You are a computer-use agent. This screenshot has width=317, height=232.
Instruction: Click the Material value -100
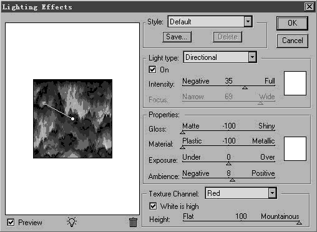[x=229, y=141]
